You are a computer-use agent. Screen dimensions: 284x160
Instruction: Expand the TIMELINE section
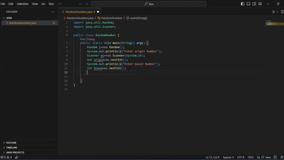point(30,148)
